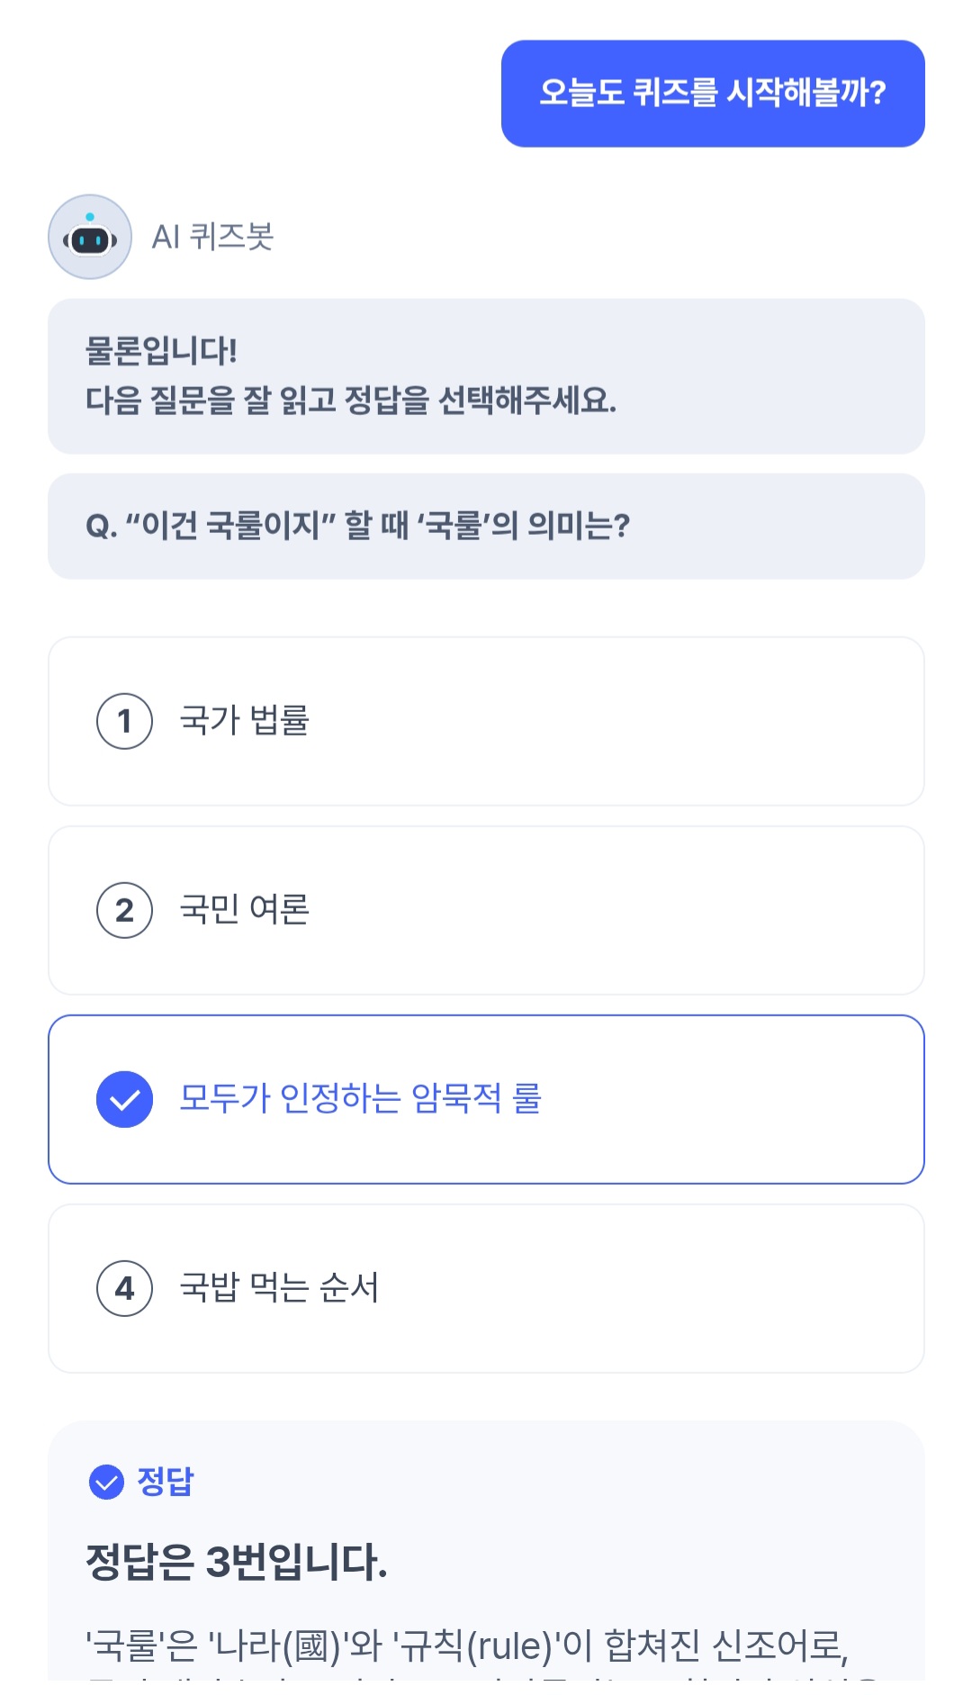Click the 다음 질문을 잘 읽고 instruction line

click(x=351, y=401)
